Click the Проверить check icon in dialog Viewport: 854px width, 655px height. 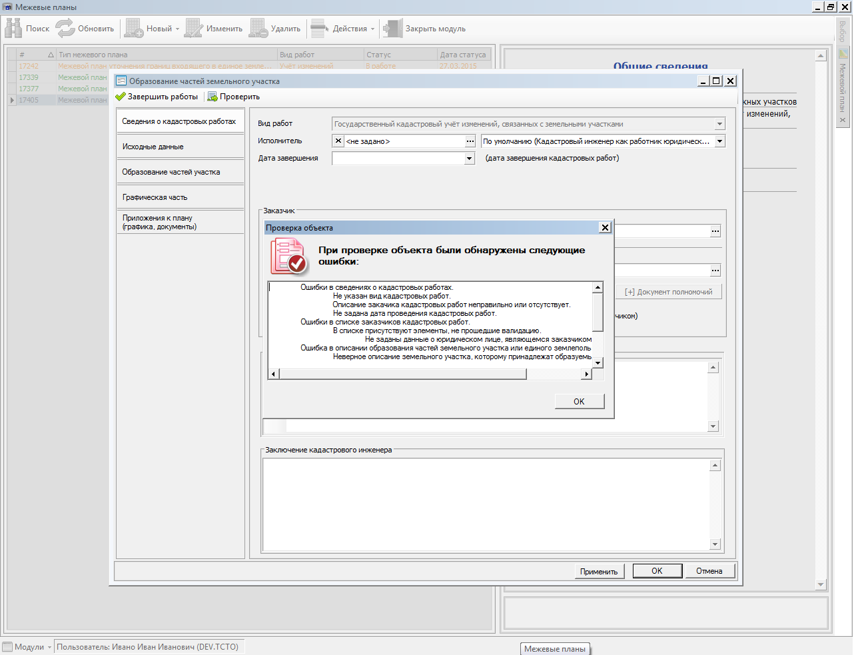pos(213,97)
